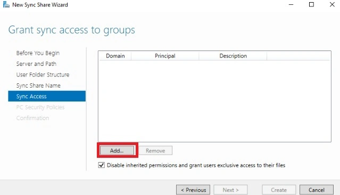Open the Before You Begin step

38,53
